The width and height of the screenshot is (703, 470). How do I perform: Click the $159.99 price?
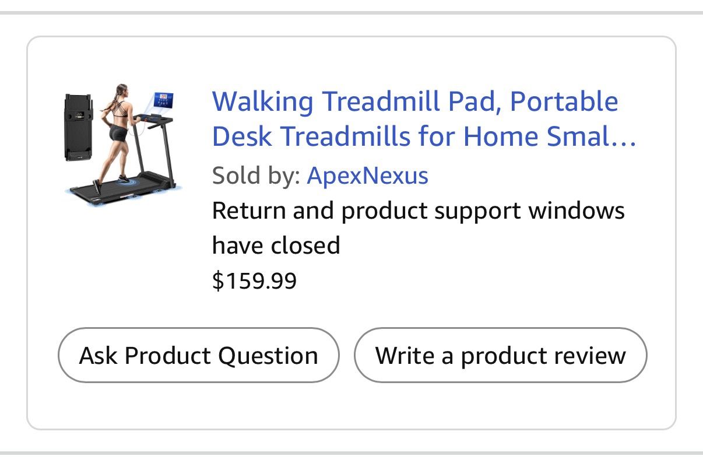254,281
